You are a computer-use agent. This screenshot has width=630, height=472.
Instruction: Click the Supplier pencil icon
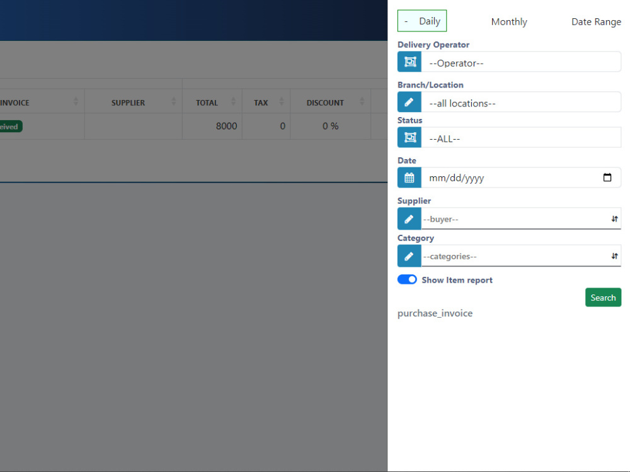point(409,219)
